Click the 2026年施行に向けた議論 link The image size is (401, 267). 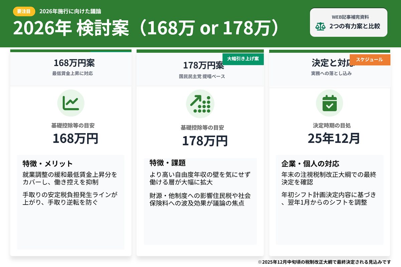pyautogui.click(x=71, y=11)
